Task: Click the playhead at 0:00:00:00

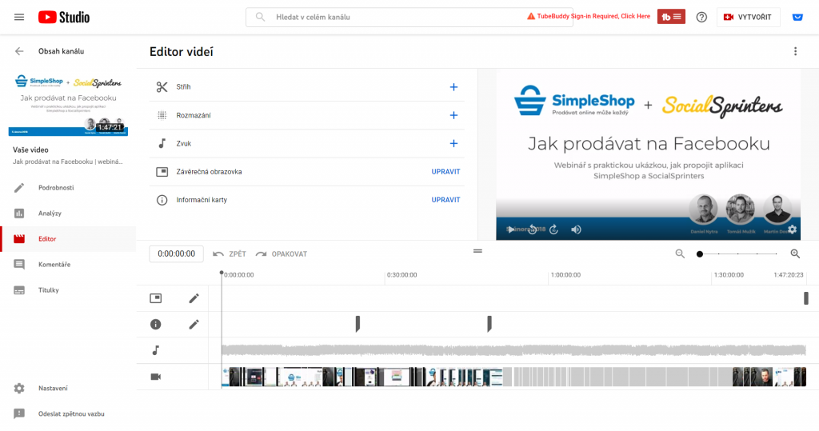Action: pyautogui.click(x=222, y=273)
